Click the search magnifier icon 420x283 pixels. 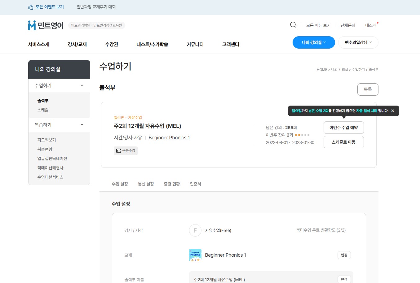[x=293, y=25]
